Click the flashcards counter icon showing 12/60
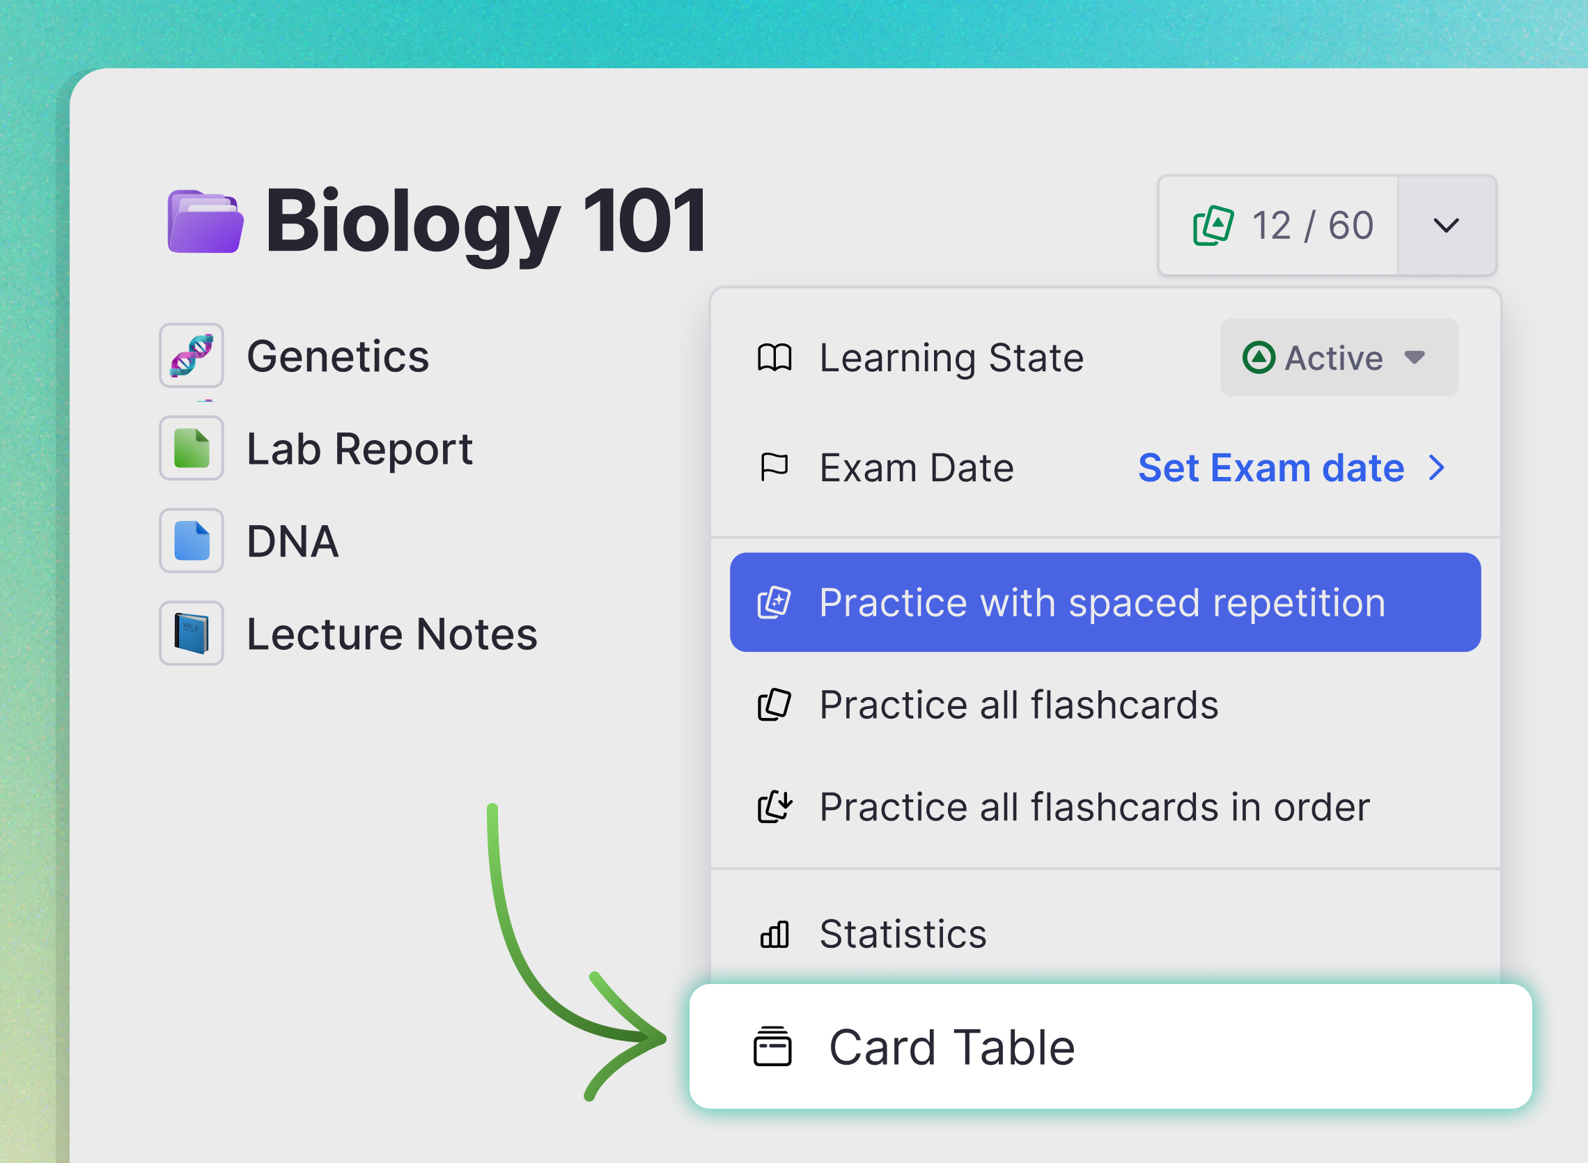Viewport: 1588px width, 1163px height. coord(1213,225)
